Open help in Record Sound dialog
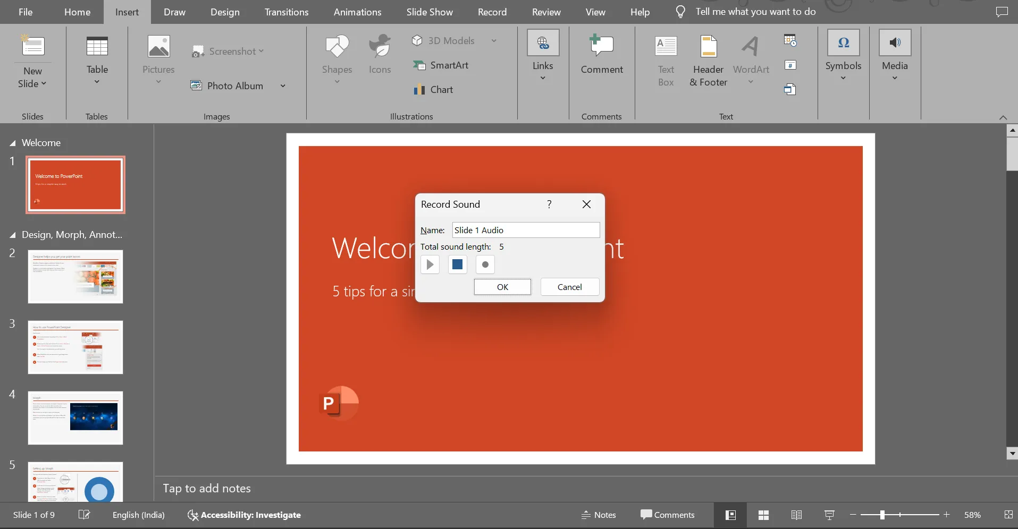The height and width of the screenshot is (529, 1018). (x=549, y=204)
